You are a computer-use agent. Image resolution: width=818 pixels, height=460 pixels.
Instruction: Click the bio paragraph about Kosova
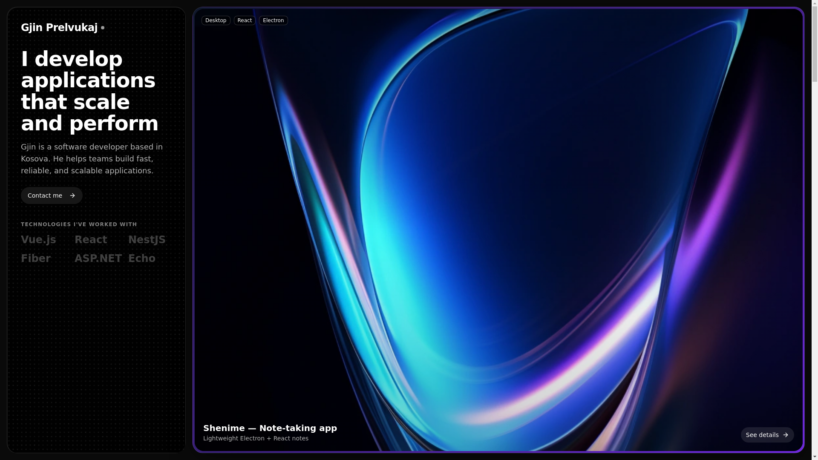click(x=92, y=159)
